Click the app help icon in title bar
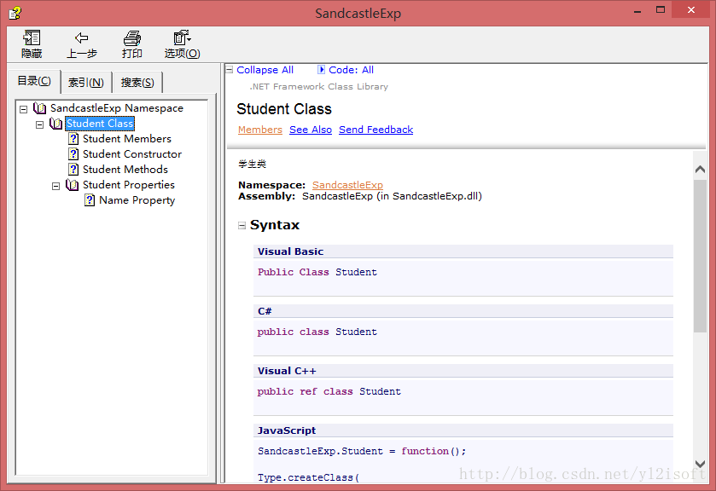Viewport: 716px width, 491px height. coord(15,13)
